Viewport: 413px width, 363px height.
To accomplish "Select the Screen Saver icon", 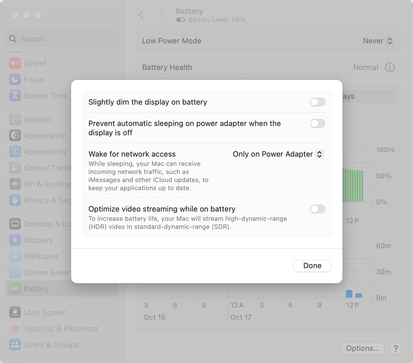I will pos(15,273).
